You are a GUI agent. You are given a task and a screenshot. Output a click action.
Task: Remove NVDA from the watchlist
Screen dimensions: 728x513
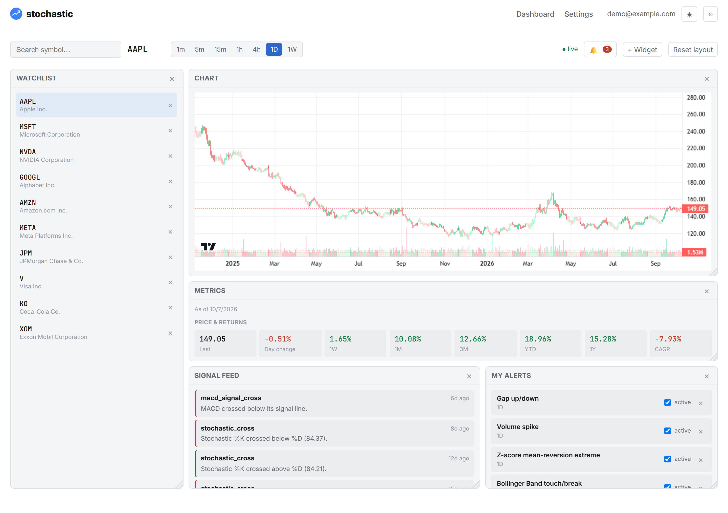170,156
